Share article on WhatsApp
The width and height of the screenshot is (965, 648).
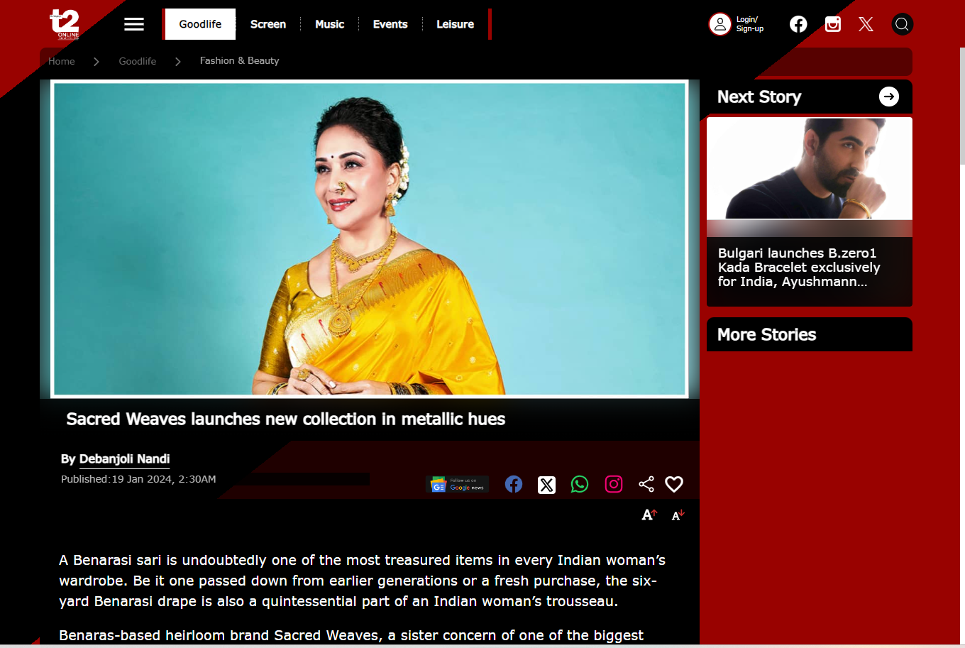(580, 484)
